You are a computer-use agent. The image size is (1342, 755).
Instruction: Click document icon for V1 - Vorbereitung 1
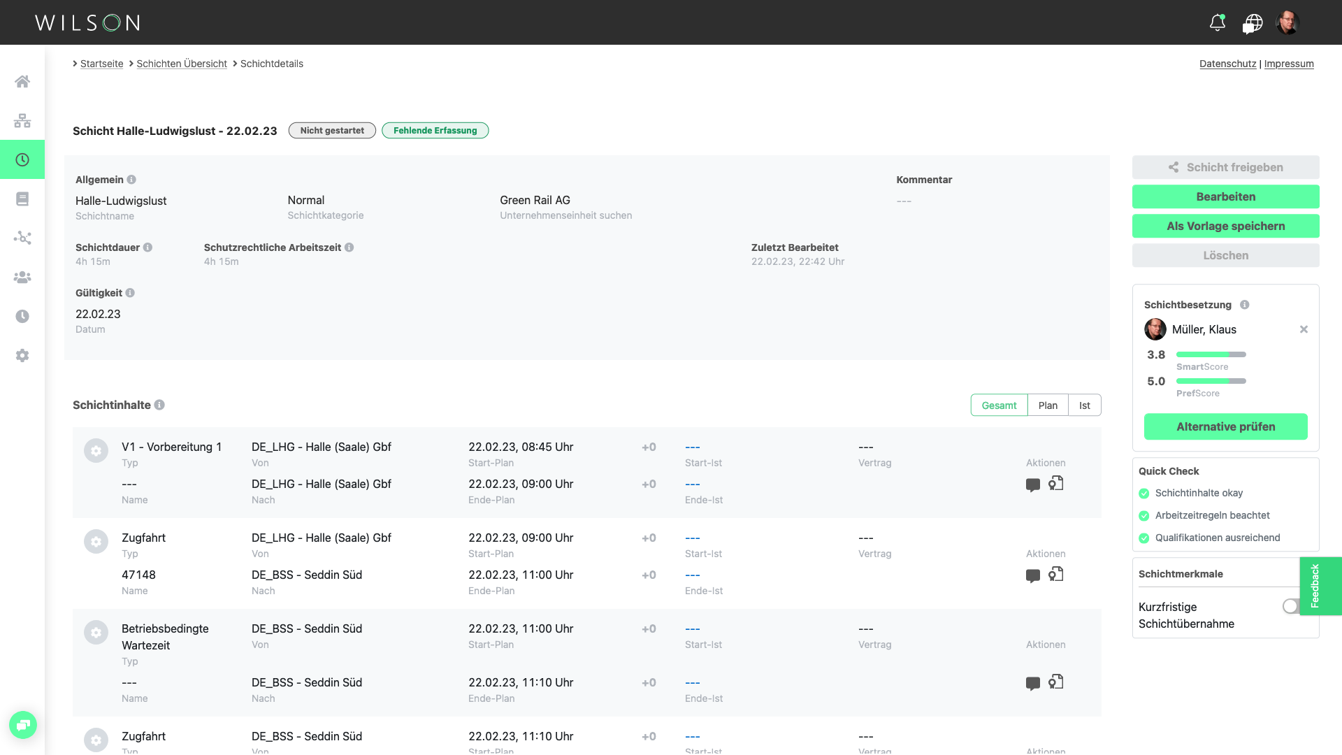[x=1056, y=483]
